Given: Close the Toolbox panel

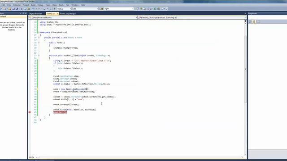Looking at the screenshot, I should click(x=26, y=13).
